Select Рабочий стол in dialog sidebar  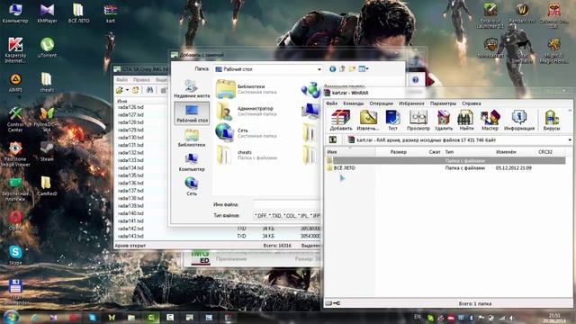tap(192, 113)
